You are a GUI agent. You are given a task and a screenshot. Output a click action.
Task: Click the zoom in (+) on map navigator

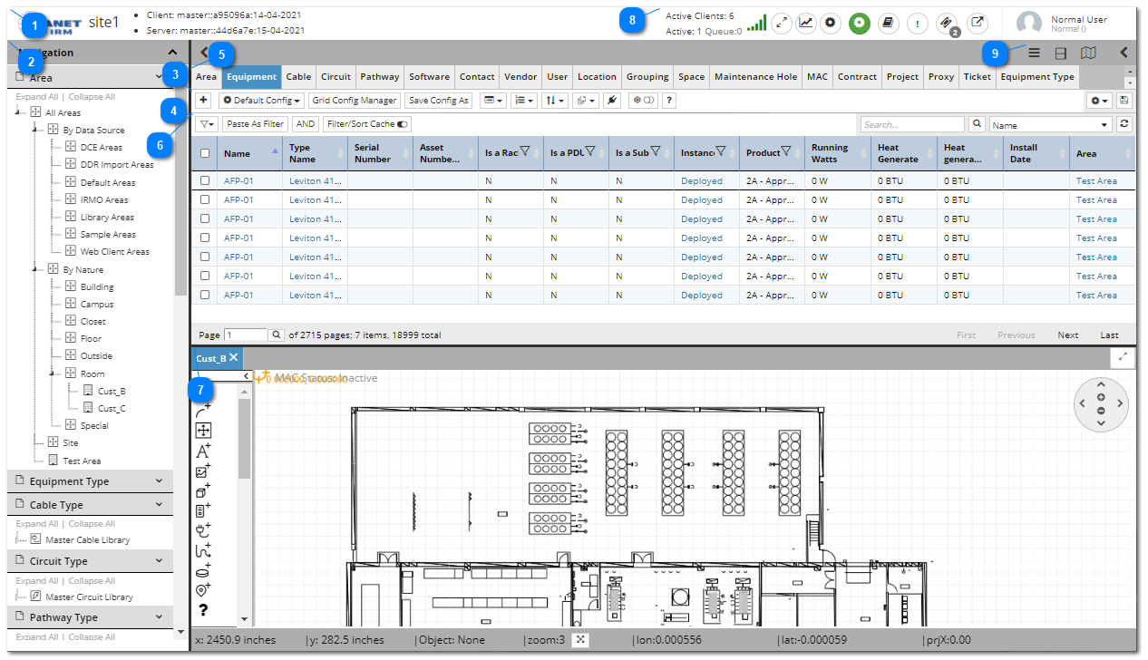click(1101, 397)
